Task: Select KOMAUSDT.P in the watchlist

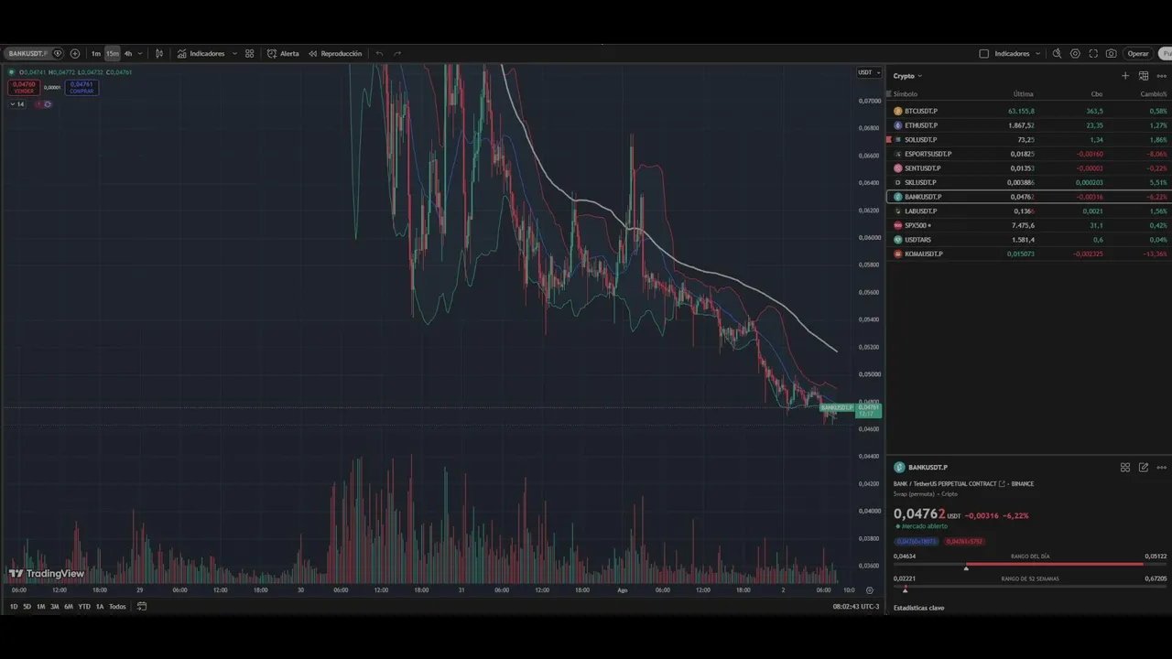Action: tap(1029, 254)
